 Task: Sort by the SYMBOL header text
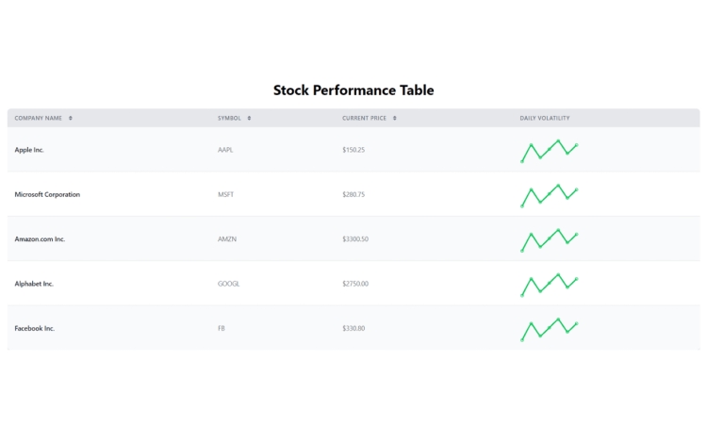(x=229, y=118)
